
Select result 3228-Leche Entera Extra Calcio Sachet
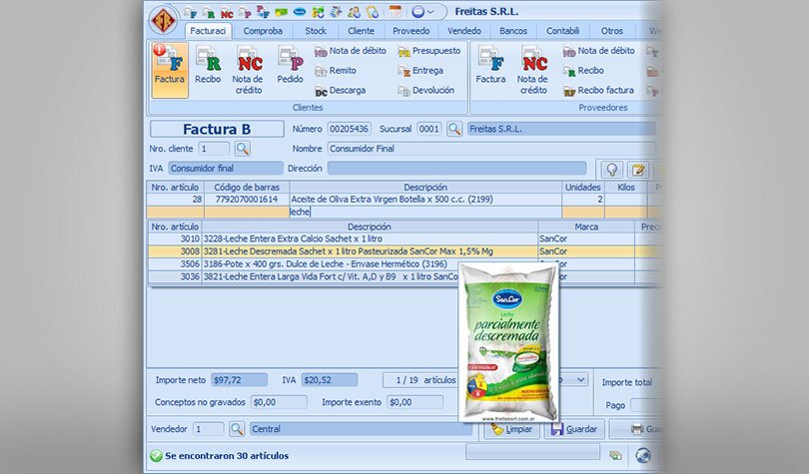(404, 239)
